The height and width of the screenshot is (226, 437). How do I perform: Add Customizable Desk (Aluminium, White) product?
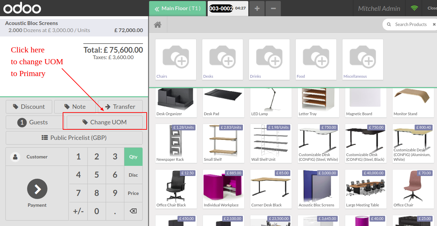(413, 143)
